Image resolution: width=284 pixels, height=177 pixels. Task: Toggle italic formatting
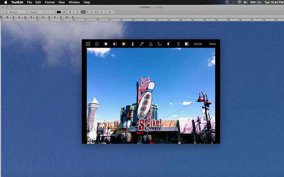tap(74, 12)
